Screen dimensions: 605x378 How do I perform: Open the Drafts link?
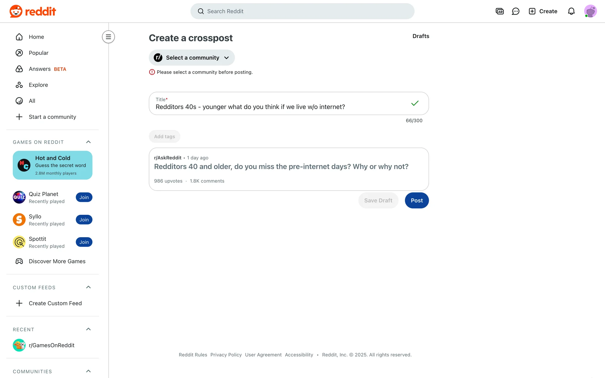(x=421, y=36)
